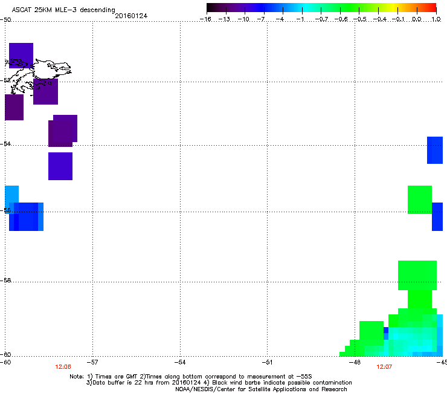Click the "-0.7" color scale label
The height and width of the screenshot is (393, 447).
(321, 19)
